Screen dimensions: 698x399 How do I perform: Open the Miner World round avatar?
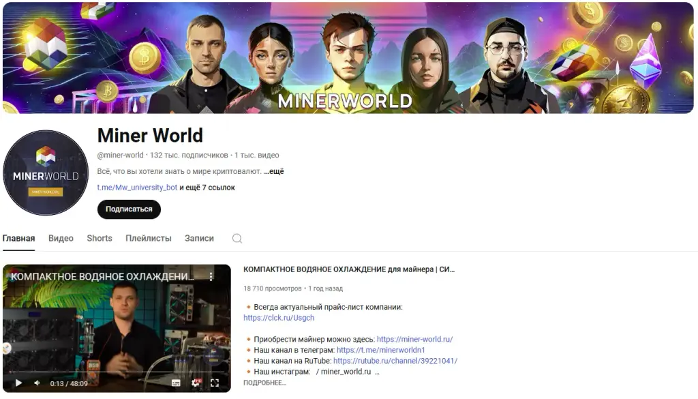click(46, 173)
